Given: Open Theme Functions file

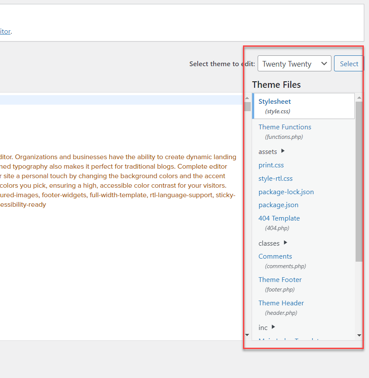Looking at the screenshot, I should [x=284, y=127].
